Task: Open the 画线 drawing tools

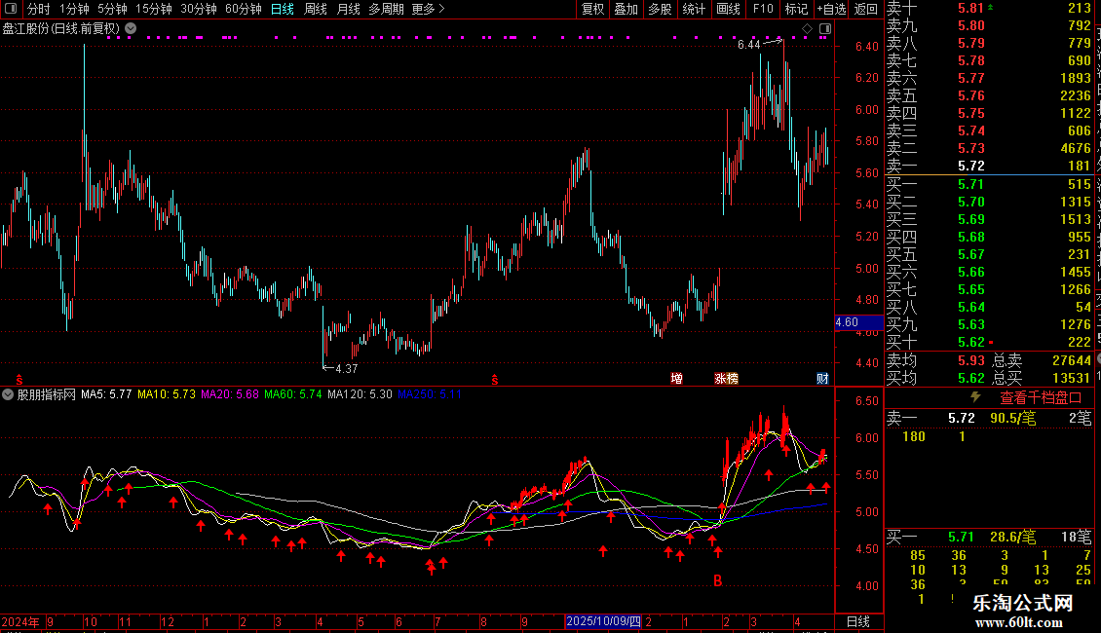Action: (728, 9)
